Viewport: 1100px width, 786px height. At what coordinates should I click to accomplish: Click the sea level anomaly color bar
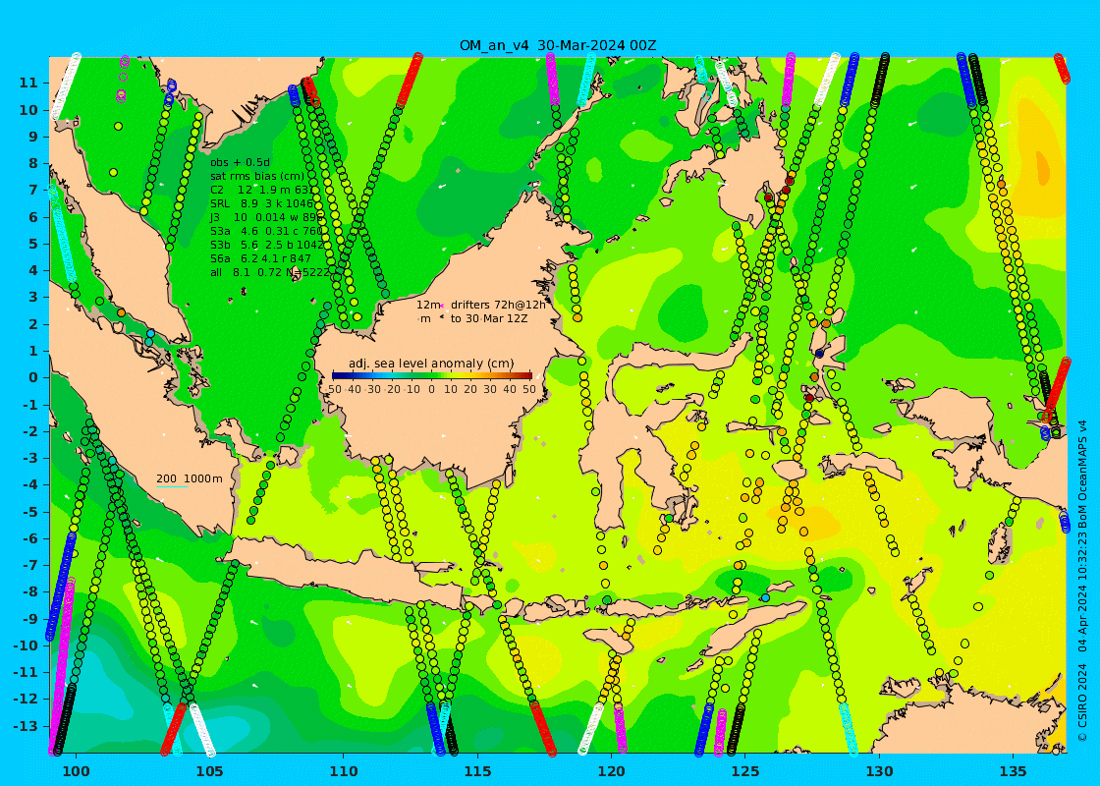431,376
